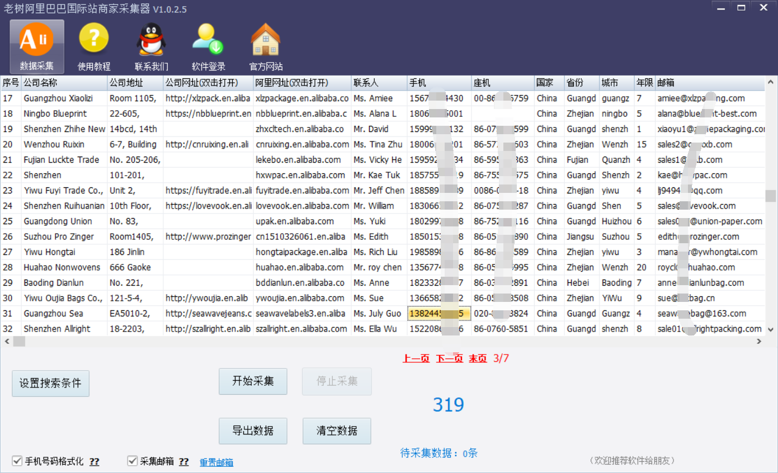The height and width of the screenshot is (473, 778).
Task: Start collection with 开始采集 button
Action: (253, 381)
